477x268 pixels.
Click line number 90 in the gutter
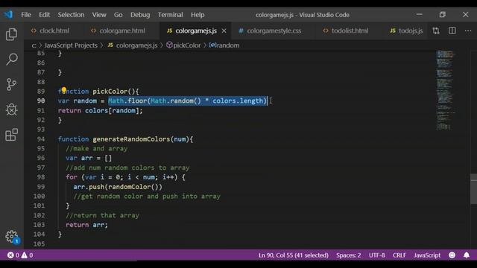pos(41,100)
